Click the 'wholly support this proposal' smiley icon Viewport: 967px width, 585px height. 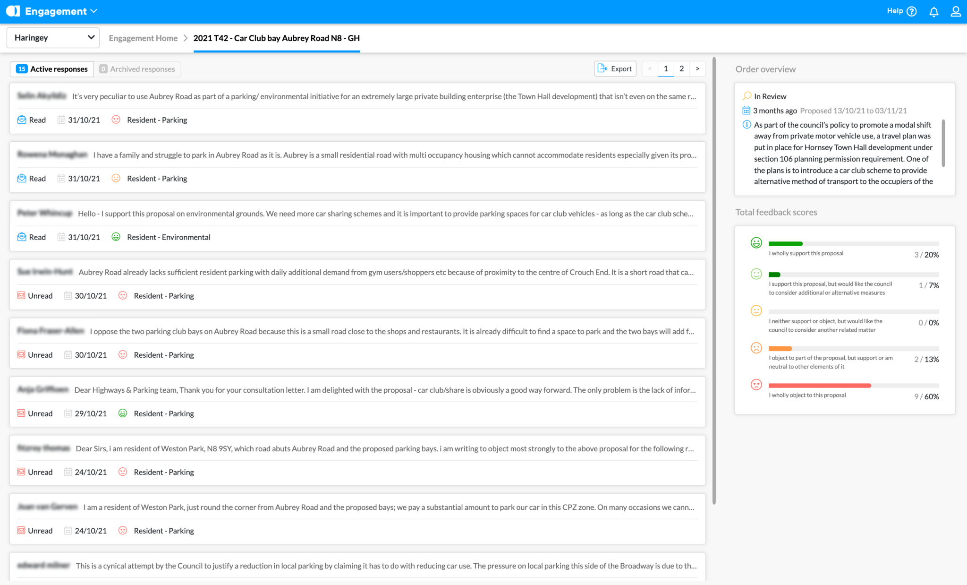point(756,243)
